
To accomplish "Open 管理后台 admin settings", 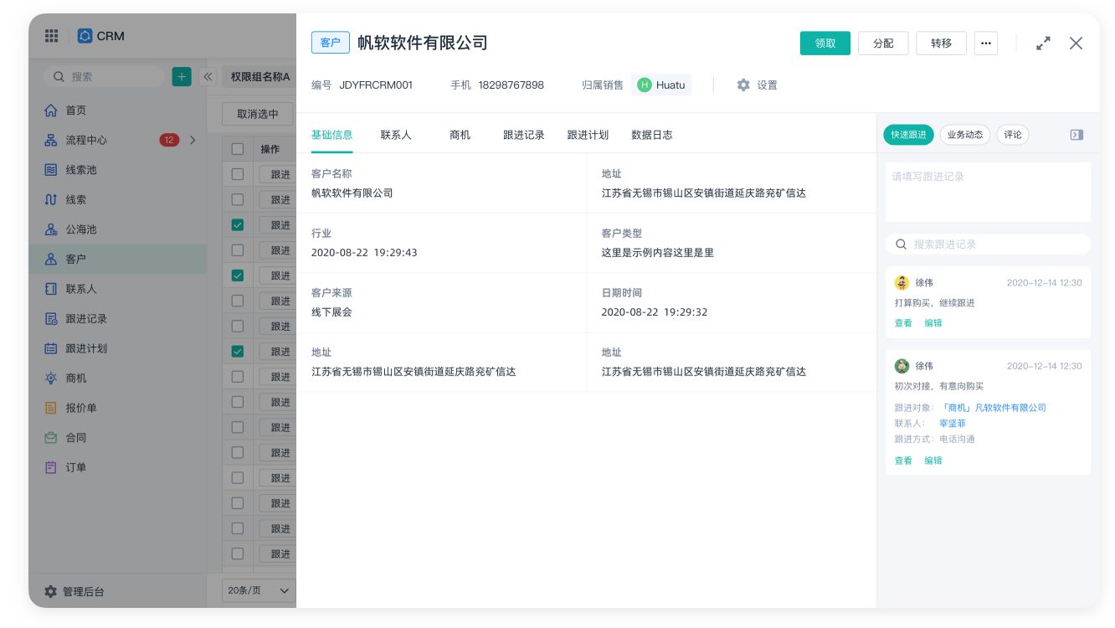I will pyautogui.click(x=75, y=591).
